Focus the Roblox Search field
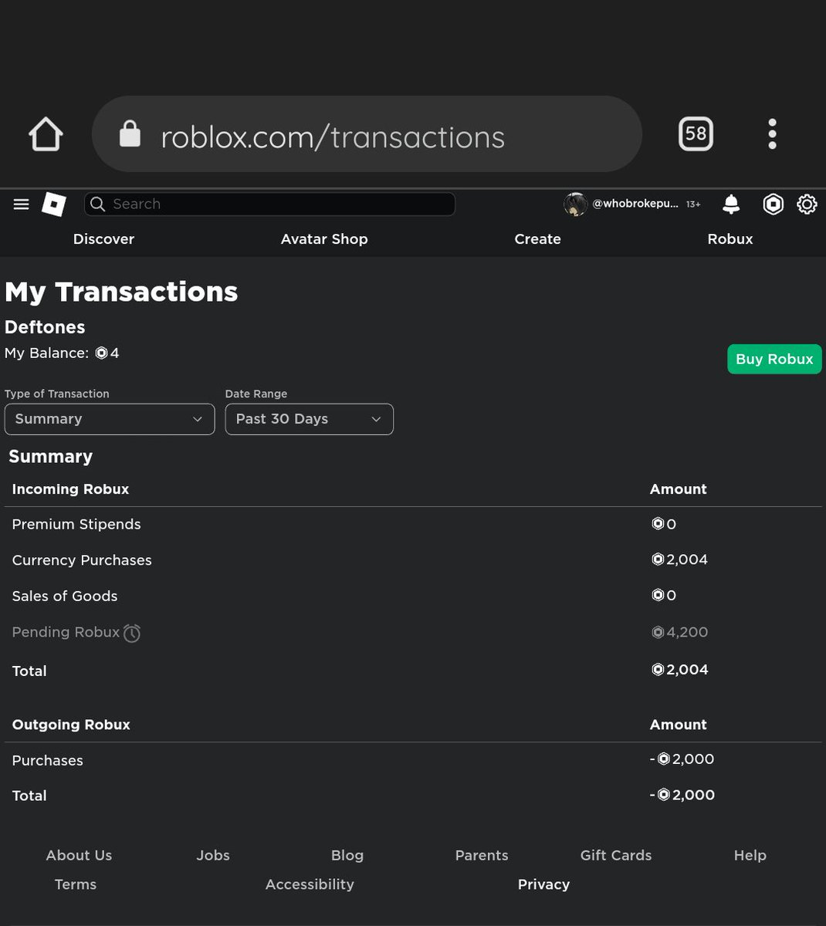This screenshot has height=926, width=826. click(269, 204)
